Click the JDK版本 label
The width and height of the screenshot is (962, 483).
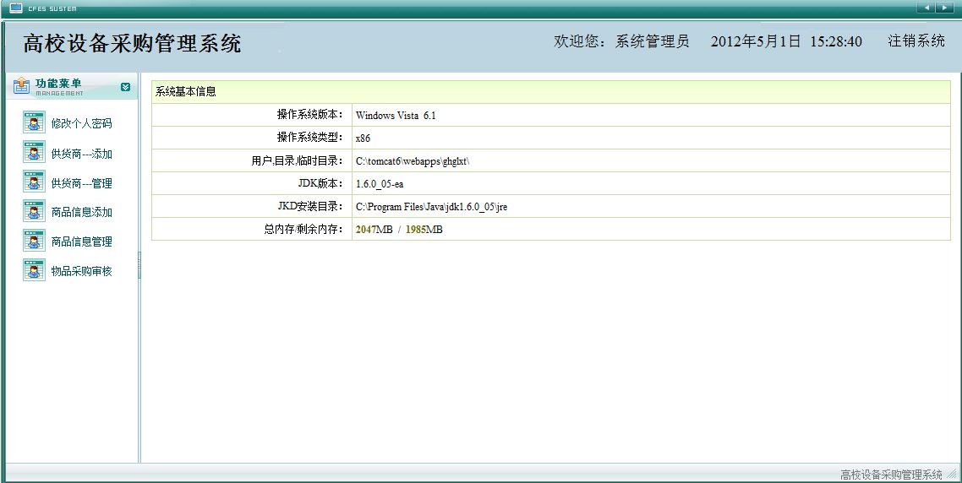320,183
